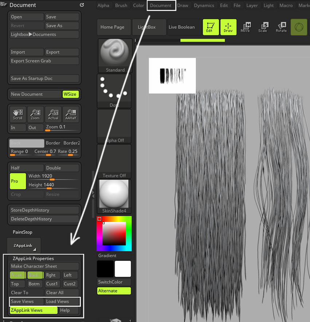Screen dimensions: 310x322
Task: Toggle the WSize option
Action: 70,94
